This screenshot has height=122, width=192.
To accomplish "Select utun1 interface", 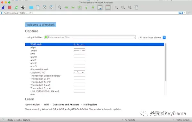I will point(94,60).
